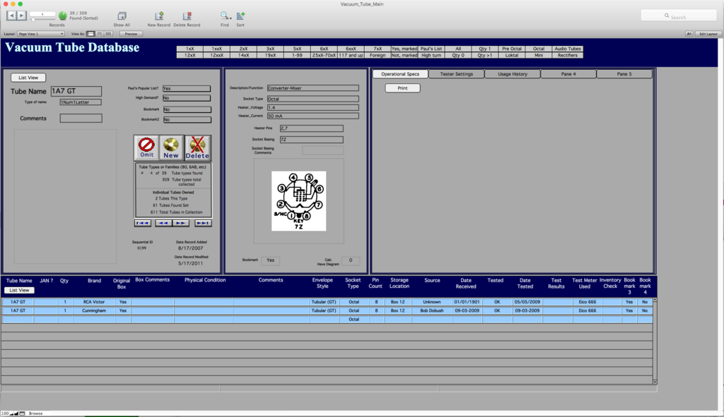Click the Heater_Current field '50 mA'
The image size is (724, 417).
pyautogui.click(x=313, y=116)
